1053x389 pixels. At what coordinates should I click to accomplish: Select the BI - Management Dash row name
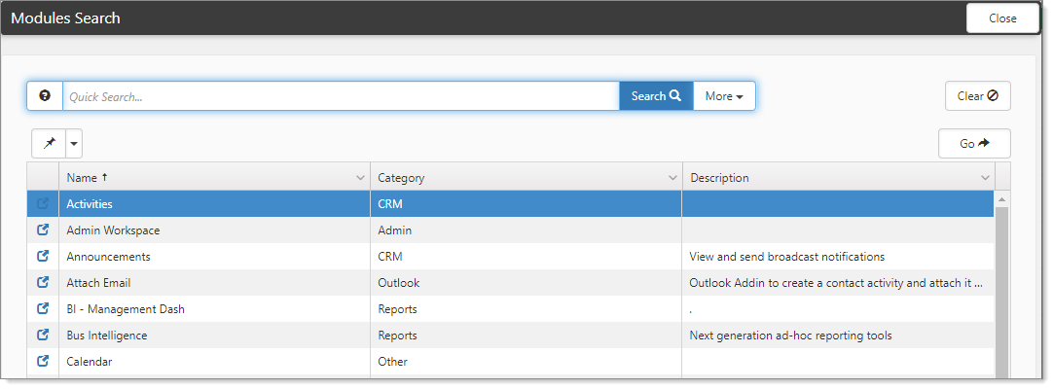[x=125, y=308]
